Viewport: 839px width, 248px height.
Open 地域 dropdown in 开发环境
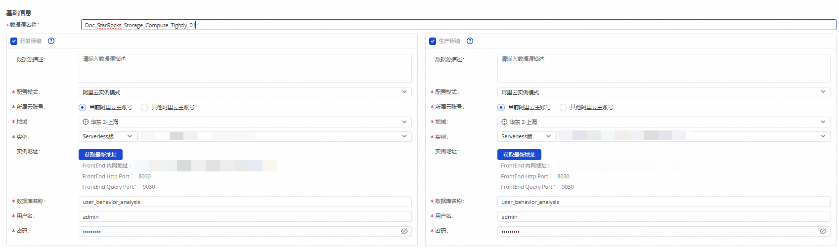245,122
